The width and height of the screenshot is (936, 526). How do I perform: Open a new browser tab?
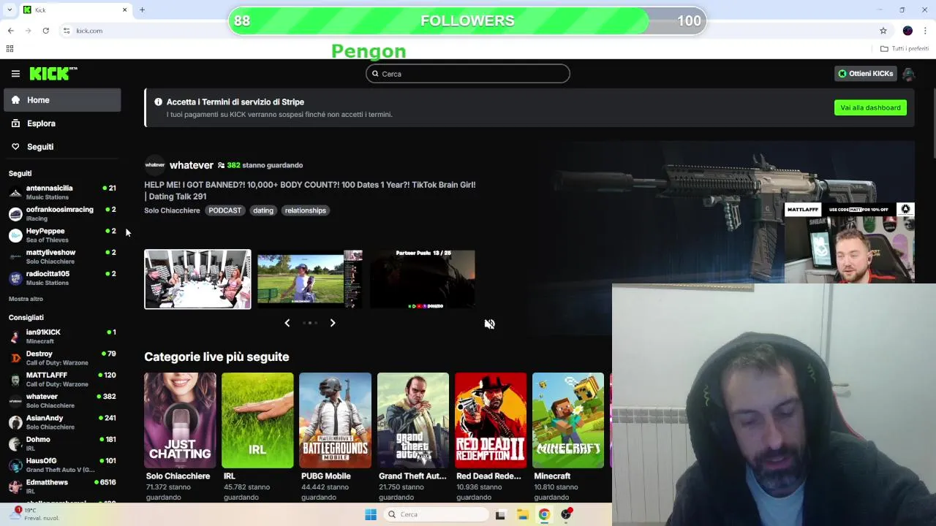click(142, 10)
